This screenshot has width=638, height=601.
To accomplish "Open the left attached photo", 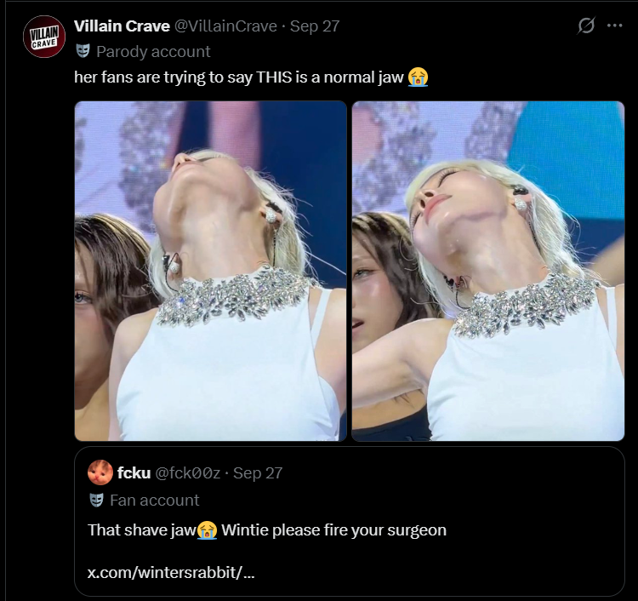I will coord(210,271).
